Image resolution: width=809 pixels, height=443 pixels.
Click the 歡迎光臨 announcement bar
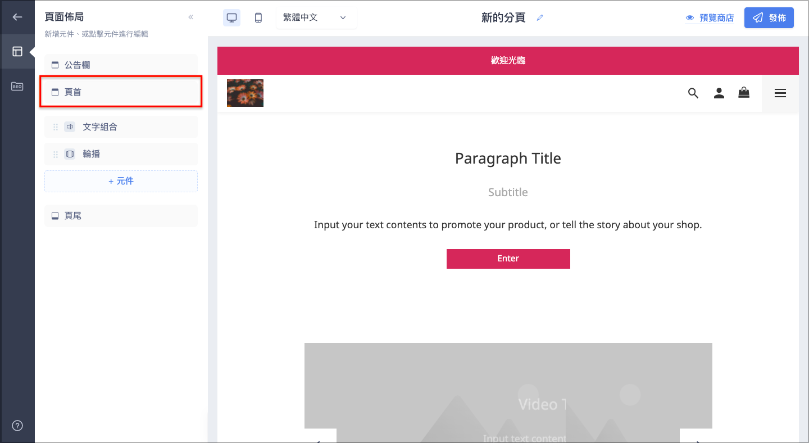[x=508, y=61]
